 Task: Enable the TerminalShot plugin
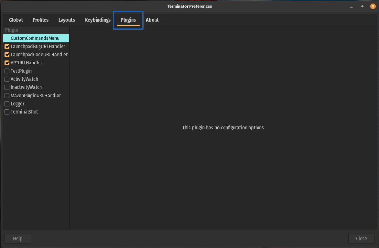pos(7,111)
